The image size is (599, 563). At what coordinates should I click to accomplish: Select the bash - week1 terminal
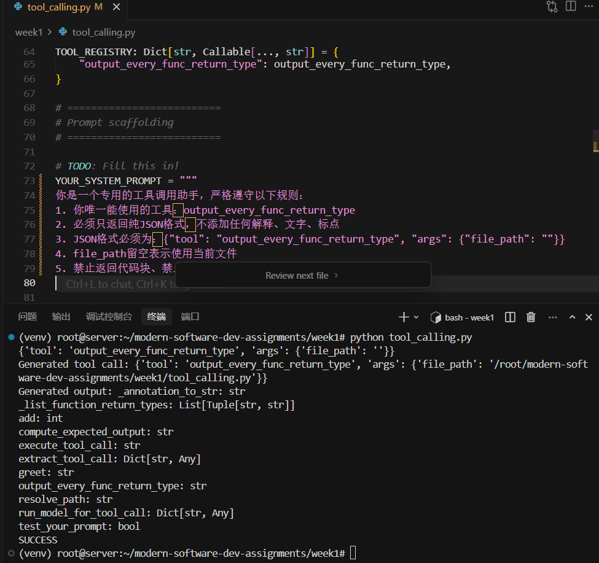(x=462, y=317)
